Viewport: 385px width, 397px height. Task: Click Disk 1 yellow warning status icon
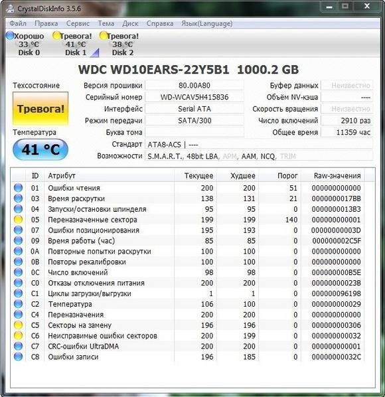(x=56, y=35)
